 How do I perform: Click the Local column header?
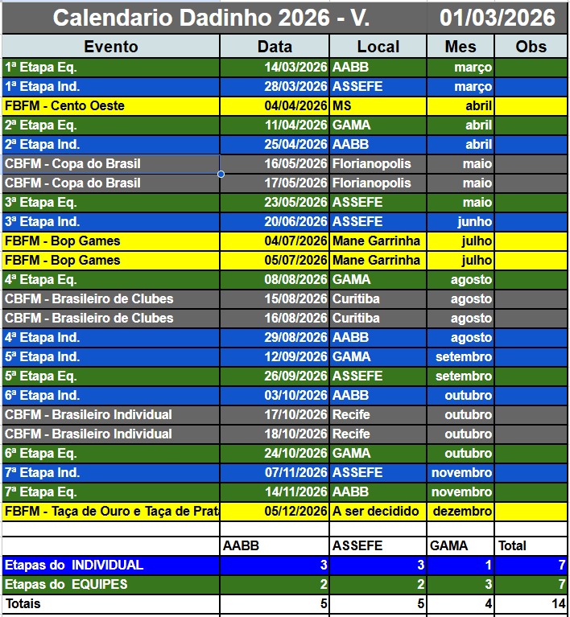tap(378, 47)
